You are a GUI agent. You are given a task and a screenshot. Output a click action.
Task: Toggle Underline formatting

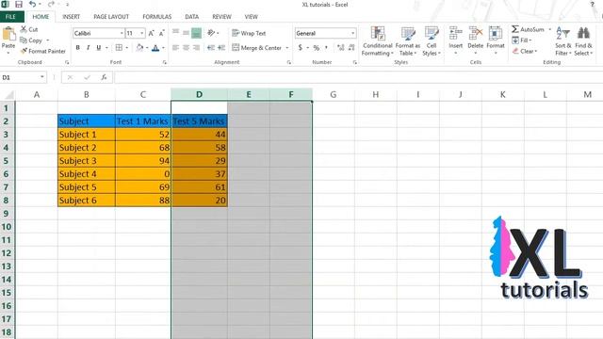(98, 48)
